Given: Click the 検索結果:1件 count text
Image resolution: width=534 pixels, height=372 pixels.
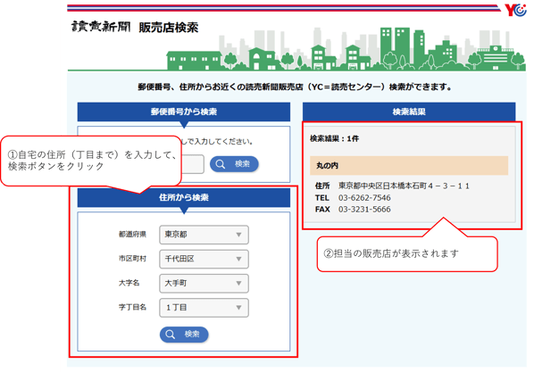Looking at the screenshot, I should pyautogui.click(x=334, y=138).
